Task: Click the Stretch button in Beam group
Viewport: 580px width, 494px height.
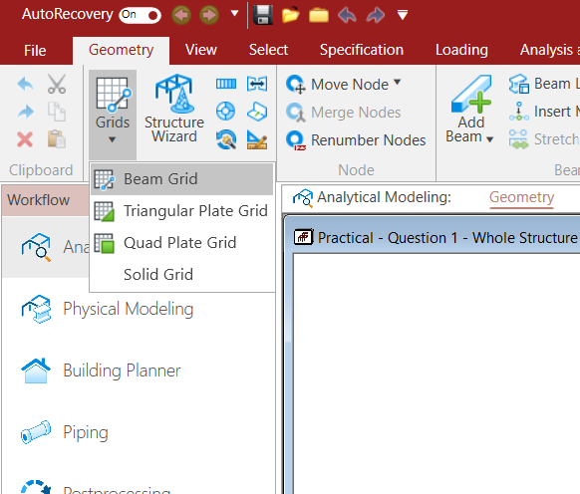Action: point(544,139)
